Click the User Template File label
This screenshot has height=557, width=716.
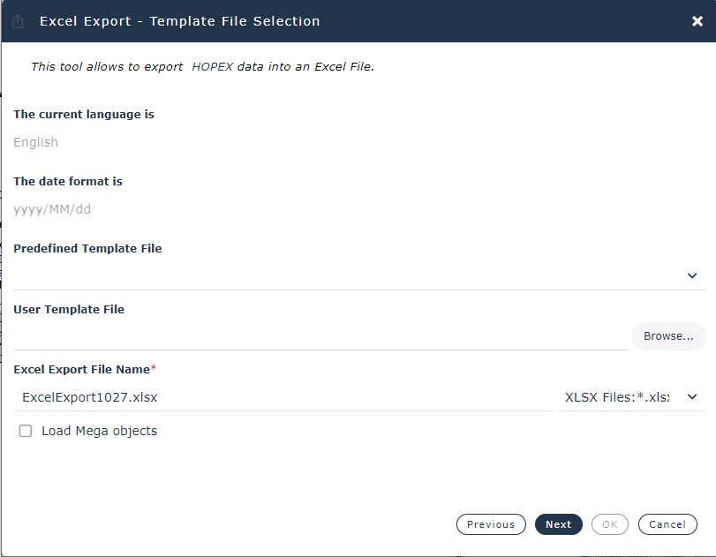click(x=69, y=310)
